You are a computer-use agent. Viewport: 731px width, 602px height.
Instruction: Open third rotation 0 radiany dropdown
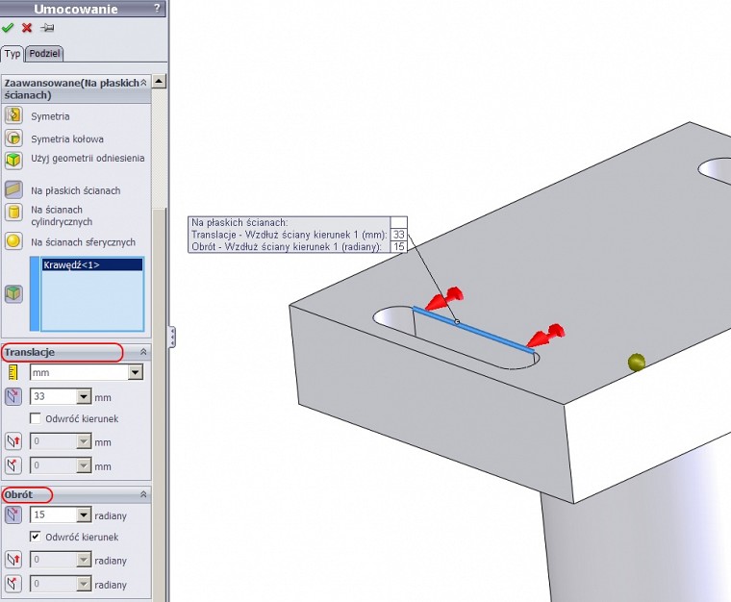84,584
